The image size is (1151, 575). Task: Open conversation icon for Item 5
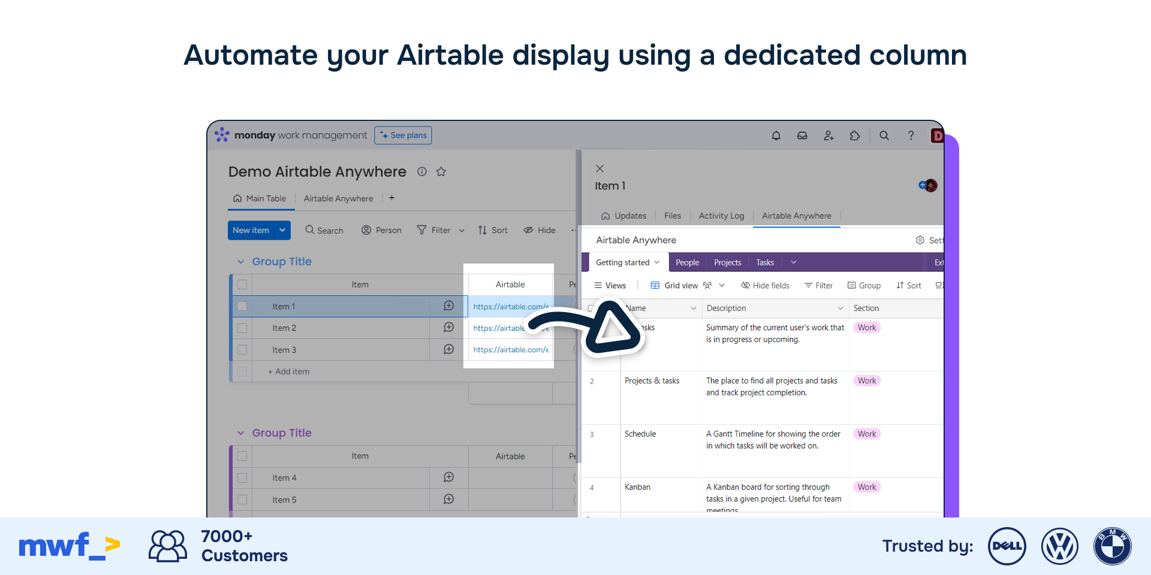point(448,499)
